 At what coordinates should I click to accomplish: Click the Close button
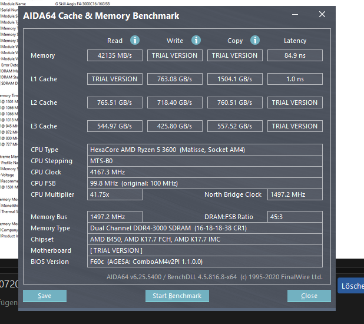tap(309, 296)
